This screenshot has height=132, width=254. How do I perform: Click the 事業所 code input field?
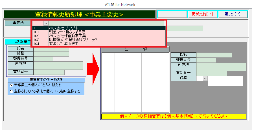click(x=38, y=23)
